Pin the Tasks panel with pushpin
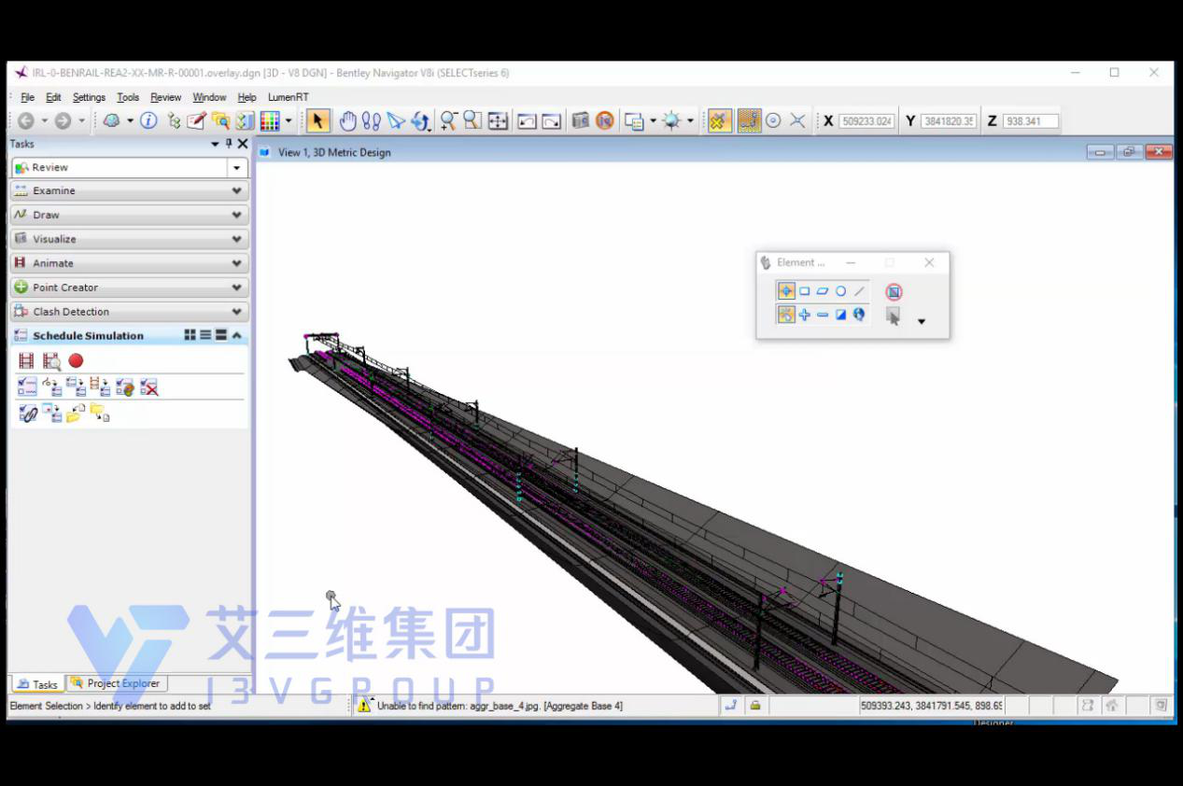 [229, 144]
